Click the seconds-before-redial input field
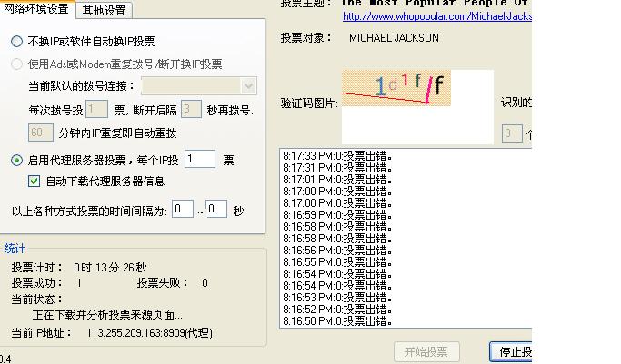This screenshot has width=621, height=364. [190, 110]
